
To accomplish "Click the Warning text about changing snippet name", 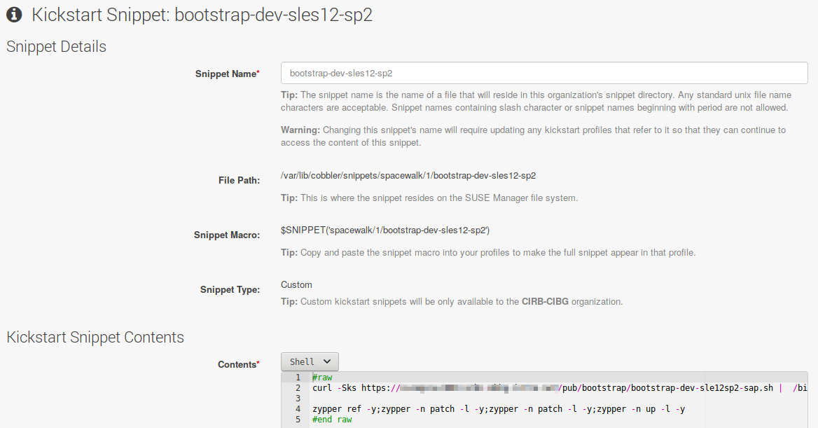I will 533,136.
